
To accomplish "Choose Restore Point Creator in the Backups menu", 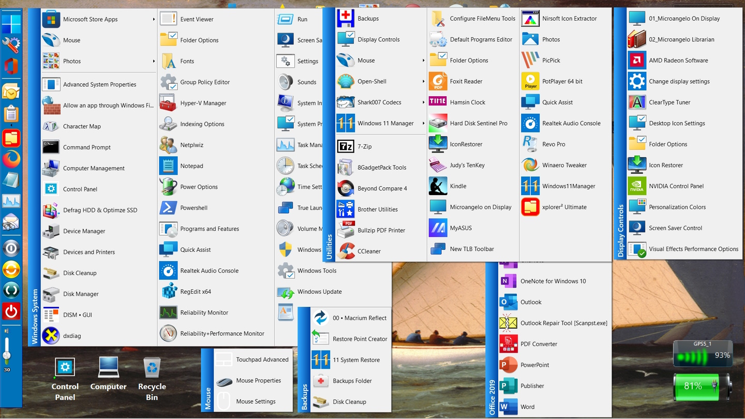I will (360, 339).
